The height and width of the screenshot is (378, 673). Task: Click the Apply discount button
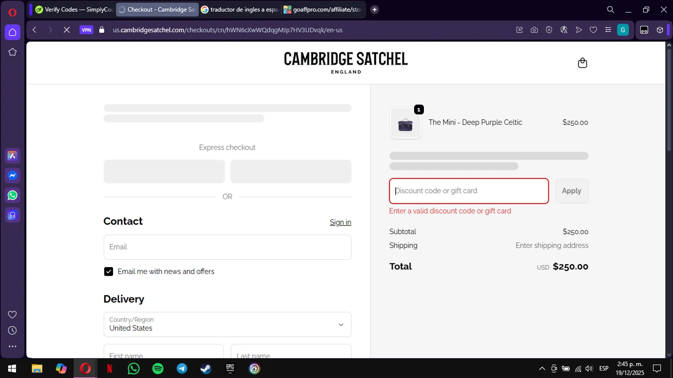tap(572, 191)
